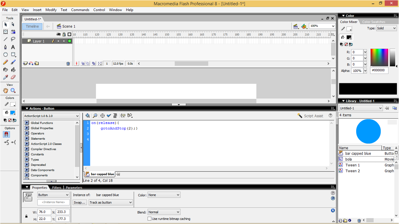The height and width of the screenshot is (224, 399).
Task: Toggle the Timeline button
Action: pyautogui.click(x=32, y=26)
